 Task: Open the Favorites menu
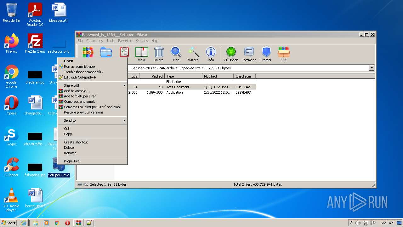click(x=125, y=41)
